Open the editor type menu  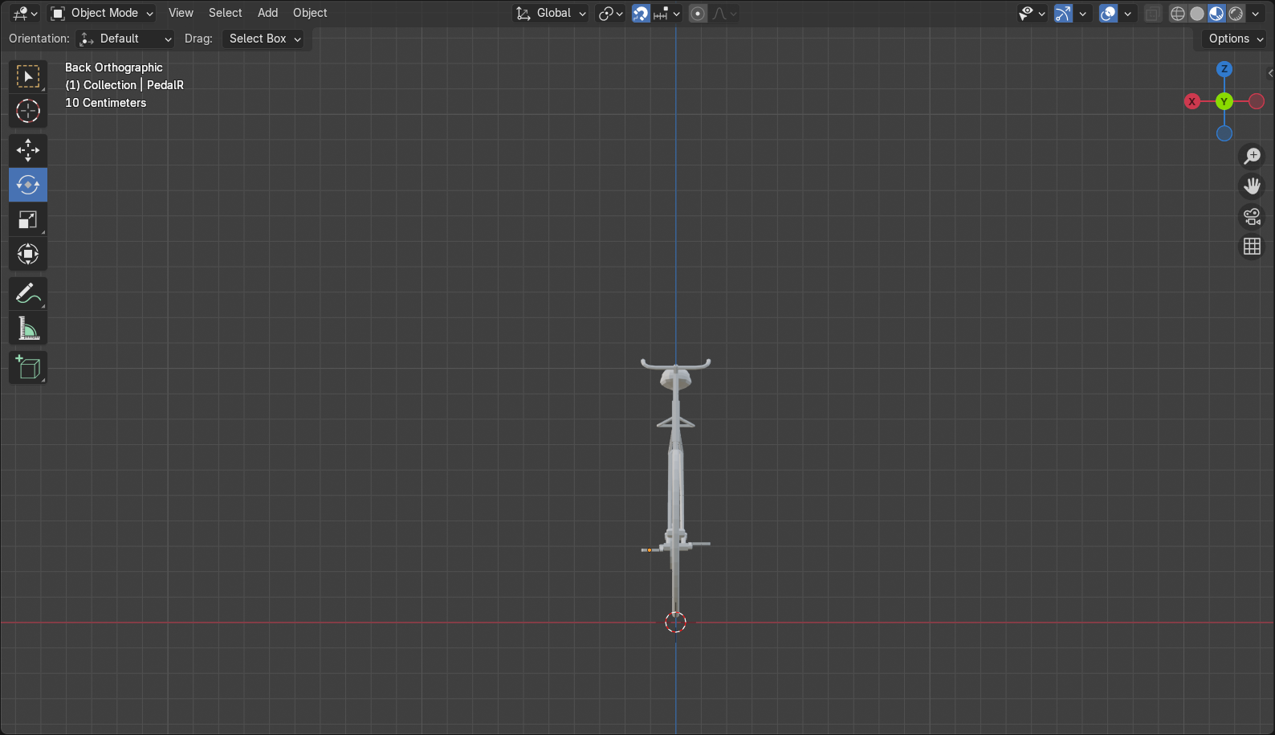pyautogui.click(x=25, y=13)
